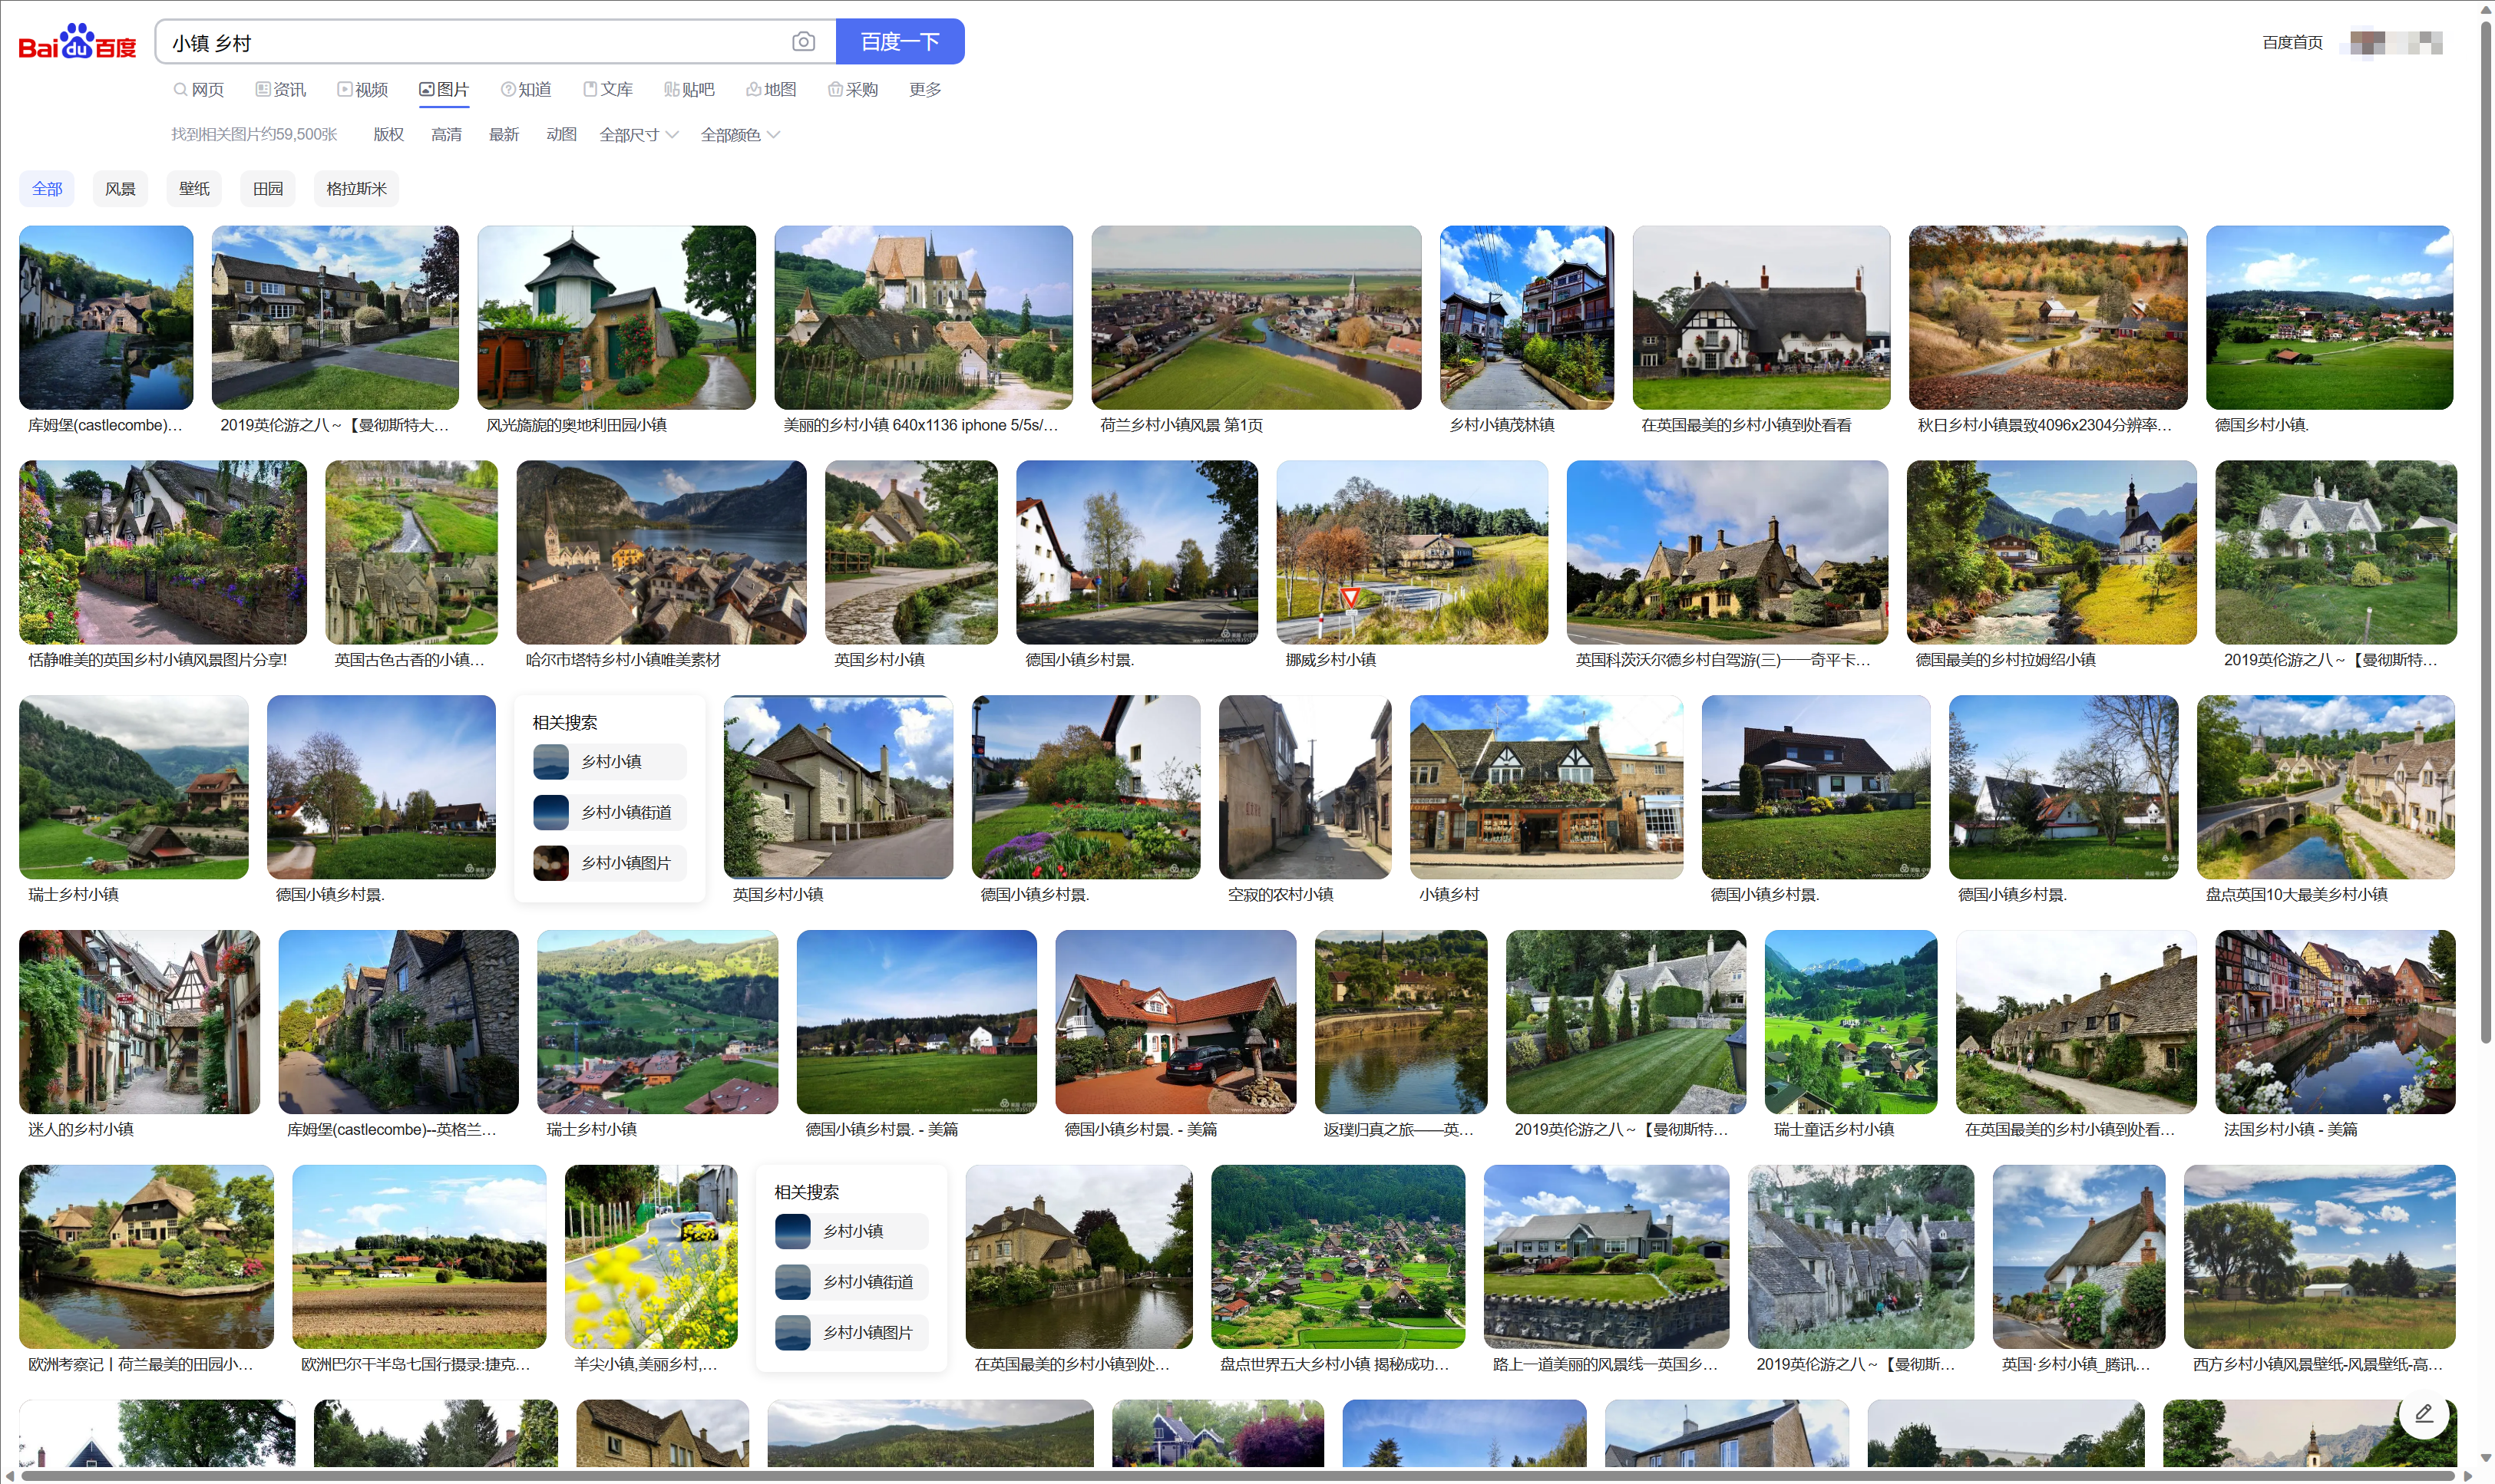Click the pencil feedback icon at bottom right
Screen dimensions: 2495x1484
tap(2424, 1413)
